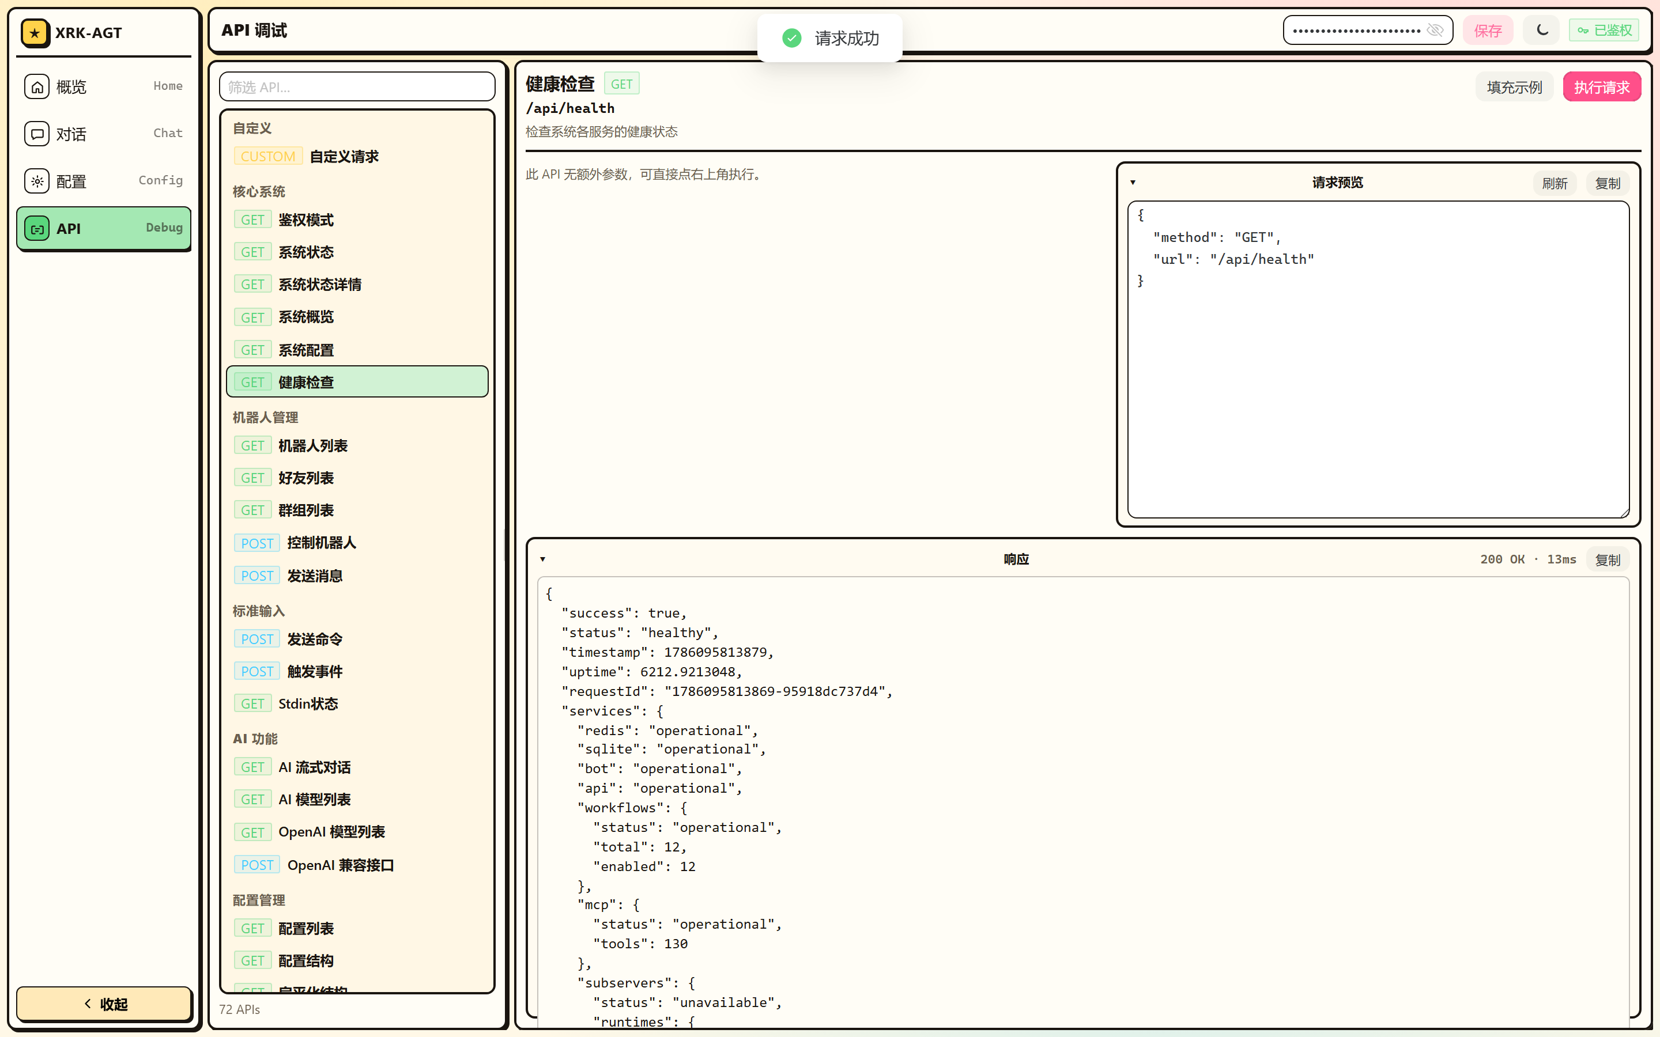Viewport: 1660px width, 1037px height.
Task: Select 系统概览 API entry
Action: coord(357,317)
